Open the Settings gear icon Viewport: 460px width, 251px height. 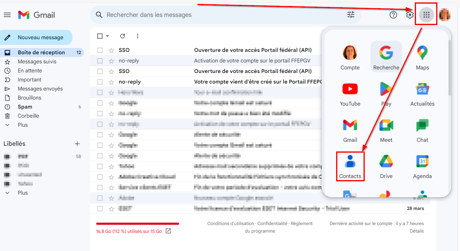[x=410, y=15]
